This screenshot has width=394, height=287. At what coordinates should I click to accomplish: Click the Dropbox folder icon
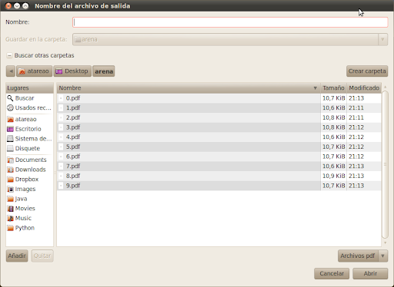tap(10, 180)
